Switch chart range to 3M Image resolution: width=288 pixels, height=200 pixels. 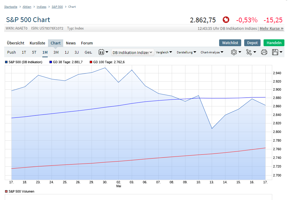pos(56,52)
